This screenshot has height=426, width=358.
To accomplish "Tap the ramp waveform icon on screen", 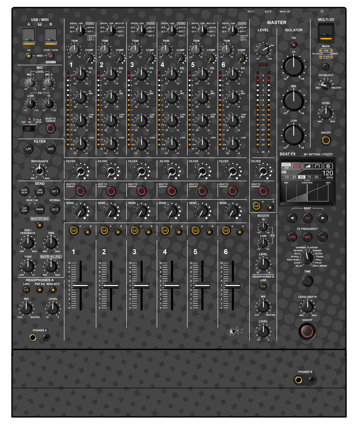I will [x=307, y=166].
